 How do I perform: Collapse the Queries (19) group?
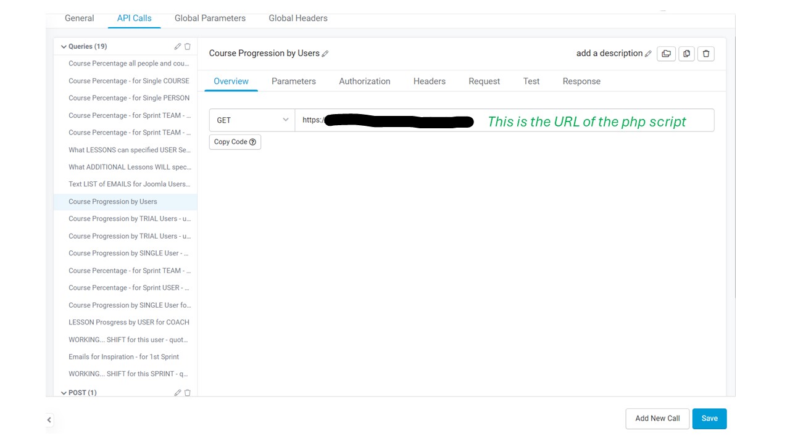(x=64, y=47)
